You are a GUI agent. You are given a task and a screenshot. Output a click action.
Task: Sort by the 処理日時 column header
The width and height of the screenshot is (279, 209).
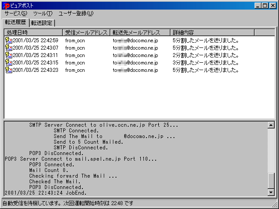(34, 33)
